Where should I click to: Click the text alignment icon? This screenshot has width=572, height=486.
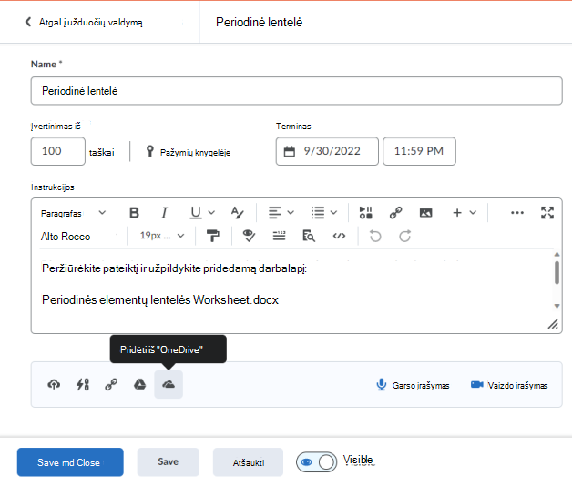[275, 213]
